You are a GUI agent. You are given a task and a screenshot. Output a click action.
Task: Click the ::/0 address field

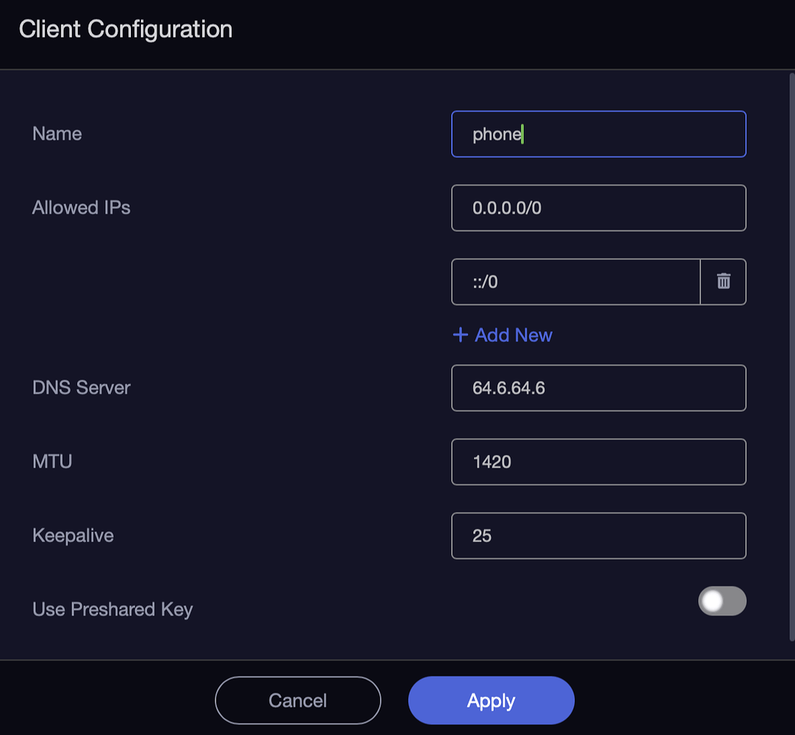575,282
